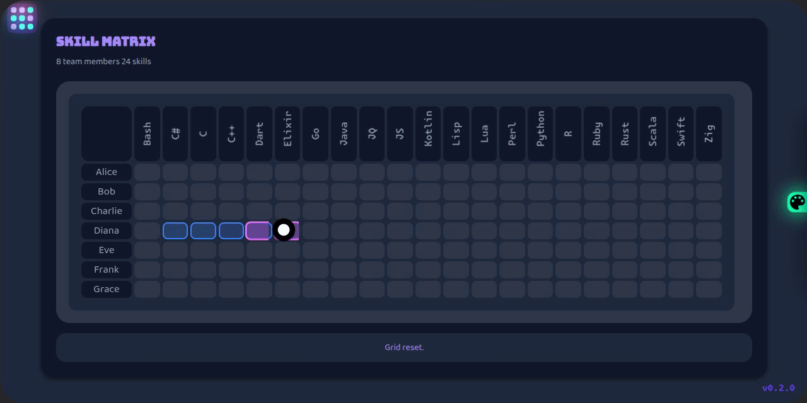Click the v0.2.0 version label
This screenshot has height=403, width=807.
[x=778, y=388]
